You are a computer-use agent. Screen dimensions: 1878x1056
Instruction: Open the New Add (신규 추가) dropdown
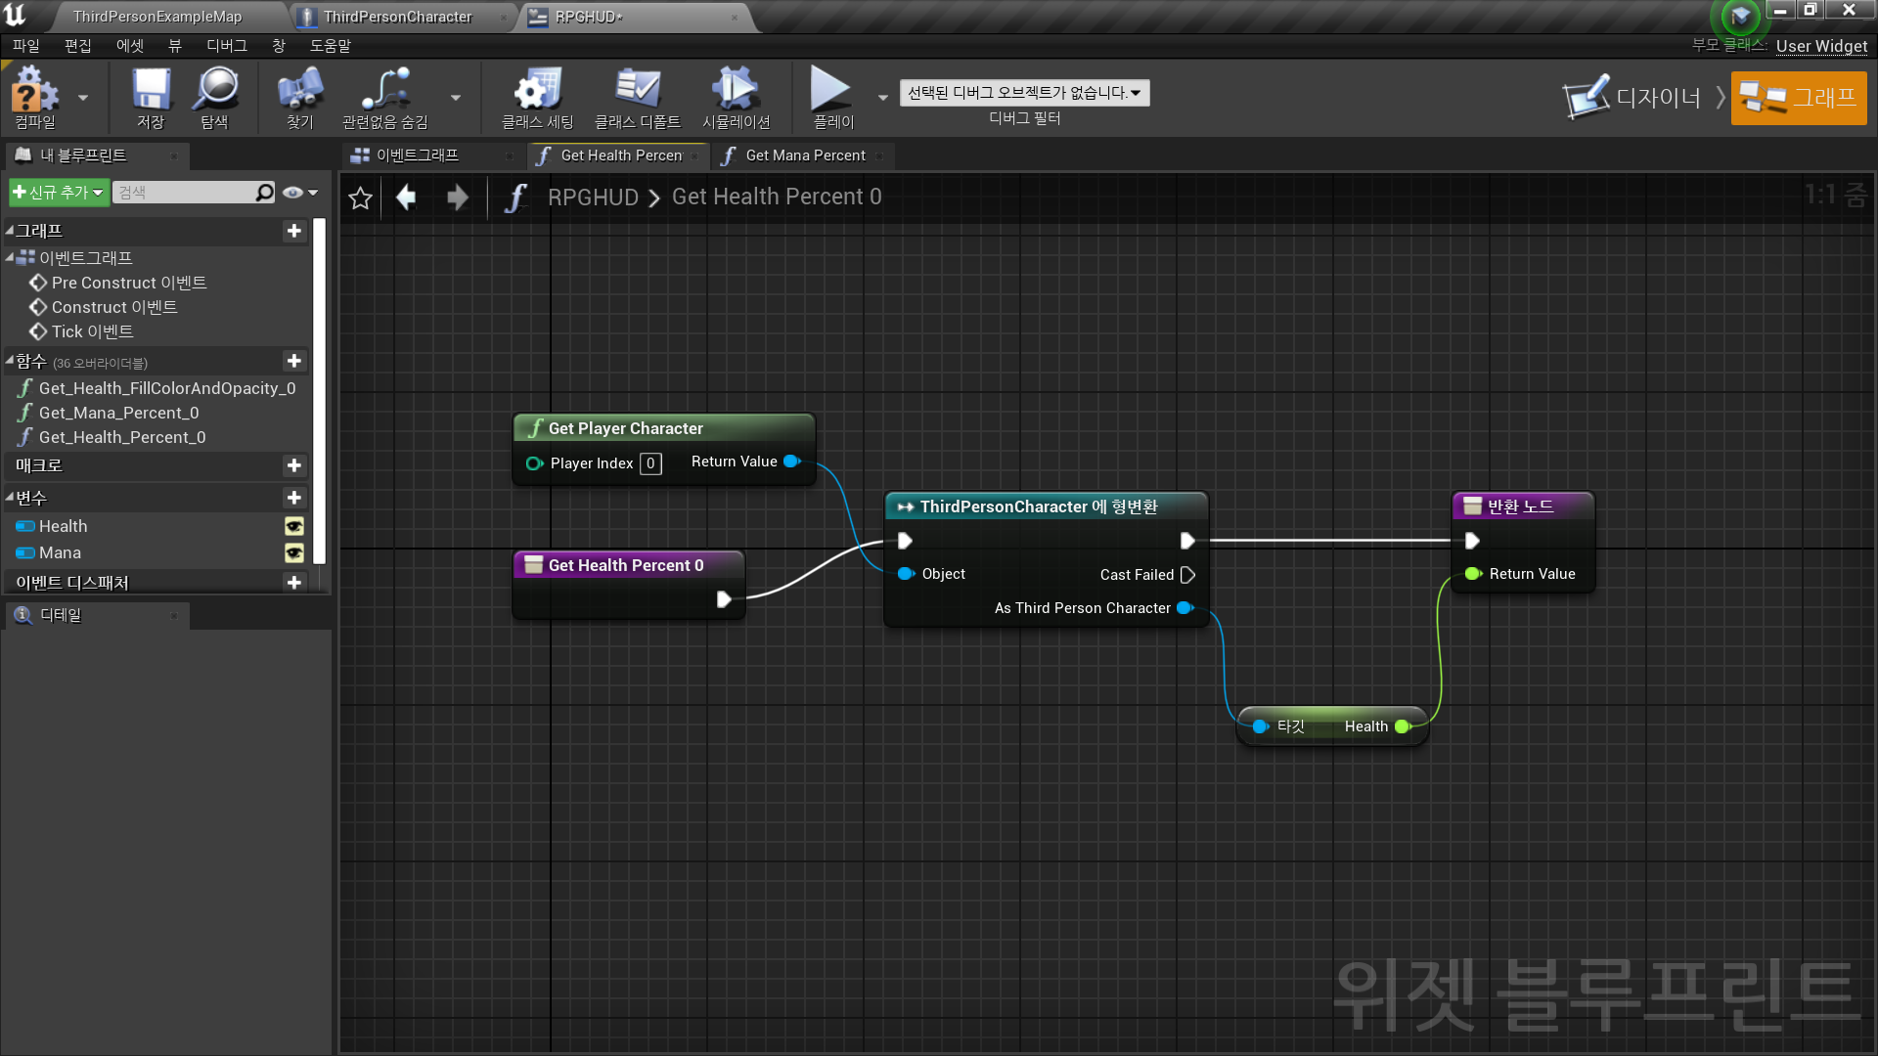pos(58,193)
